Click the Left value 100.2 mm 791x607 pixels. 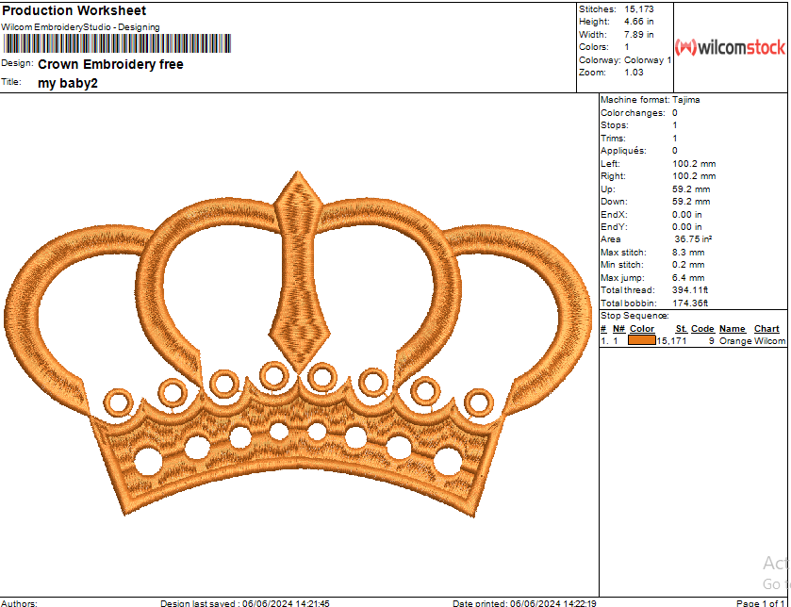694,164
